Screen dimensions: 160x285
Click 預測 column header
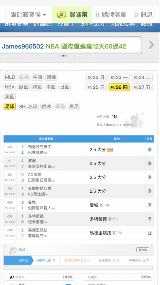(x=116, y=139)
